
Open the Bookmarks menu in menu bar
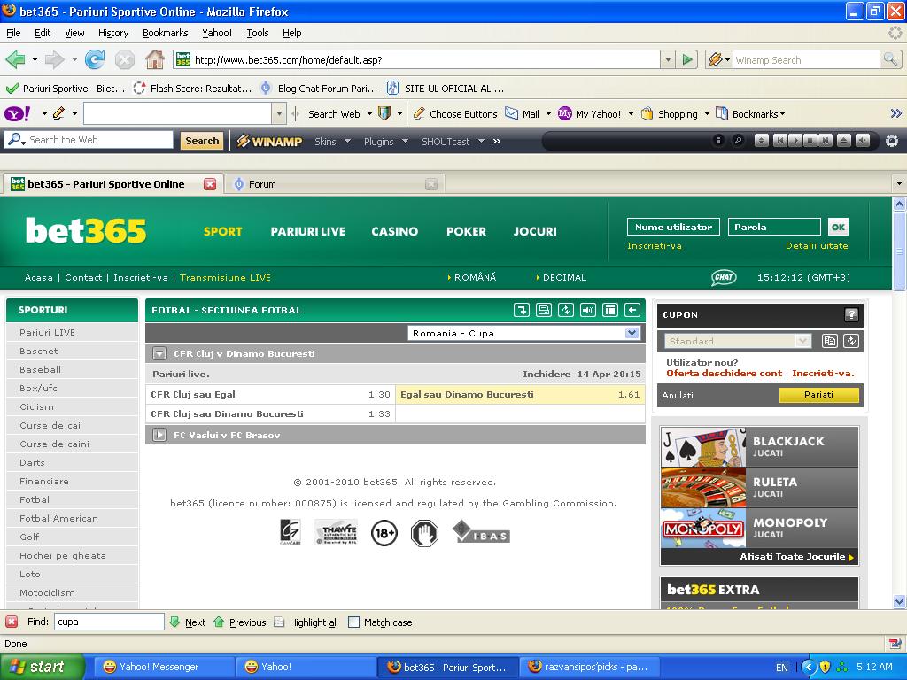[166, 33]
